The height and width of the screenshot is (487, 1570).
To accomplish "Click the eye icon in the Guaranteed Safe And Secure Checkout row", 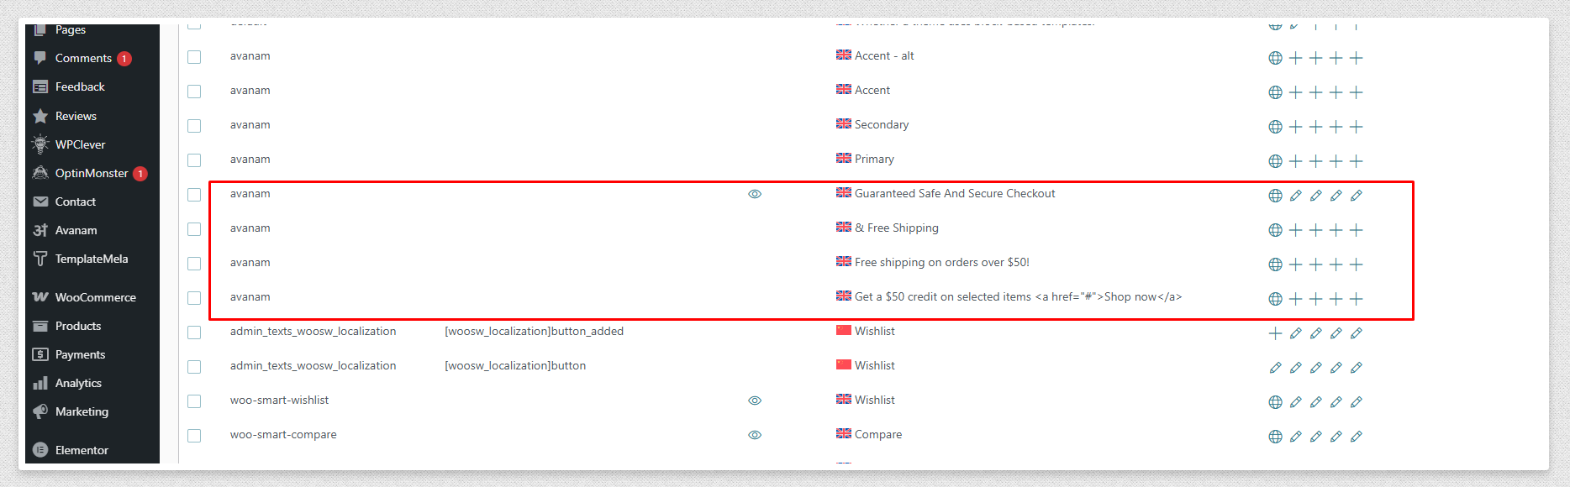I will [755, 194].
